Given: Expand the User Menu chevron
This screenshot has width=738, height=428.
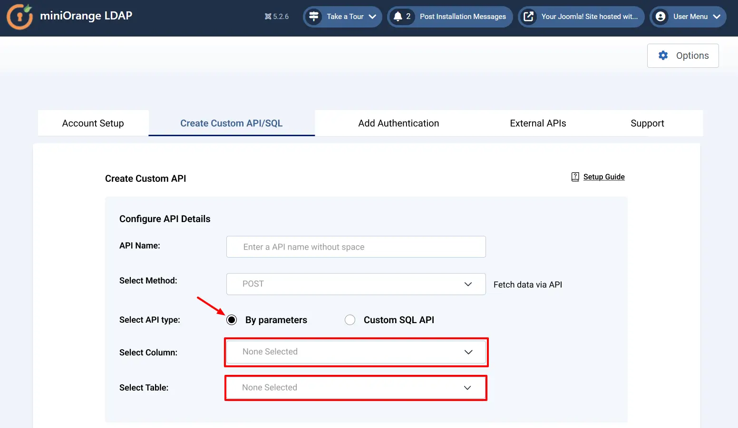Looking at the screenshot, I should coord(717,17).
